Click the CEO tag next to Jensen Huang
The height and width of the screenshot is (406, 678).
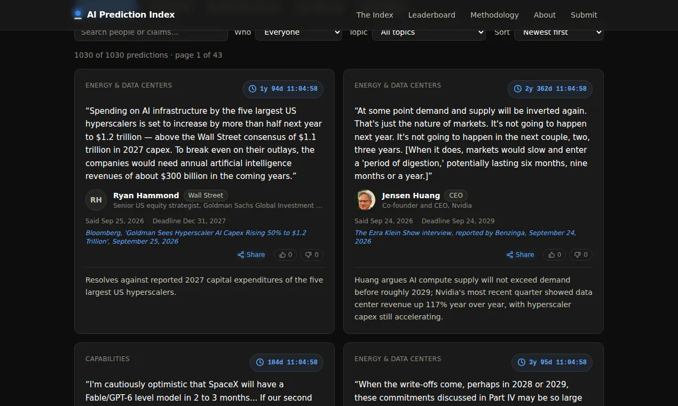pyautogui.click(x=456, y=196)
